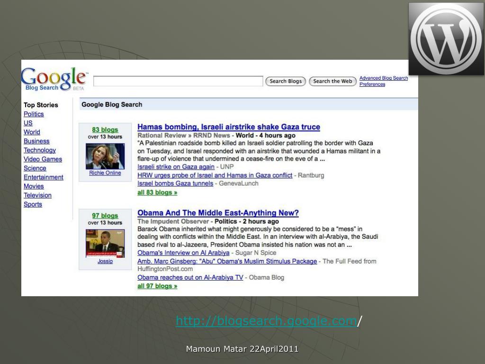Open the Richie Online thumbnail image

(105, 156)
